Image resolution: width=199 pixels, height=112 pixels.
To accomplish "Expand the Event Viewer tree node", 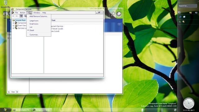I will tap(13, 26).
